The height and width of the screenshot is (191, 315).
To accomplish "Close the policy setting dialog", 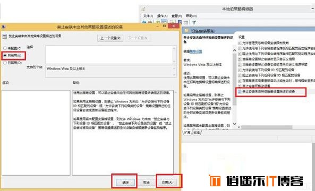I will pyautogui.click(x=173, y=26).
